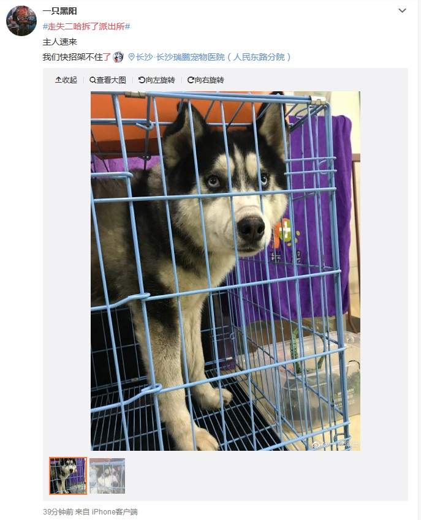
Task: Open the iPhone客户端 source link
Action: click(x=115, y=511)
